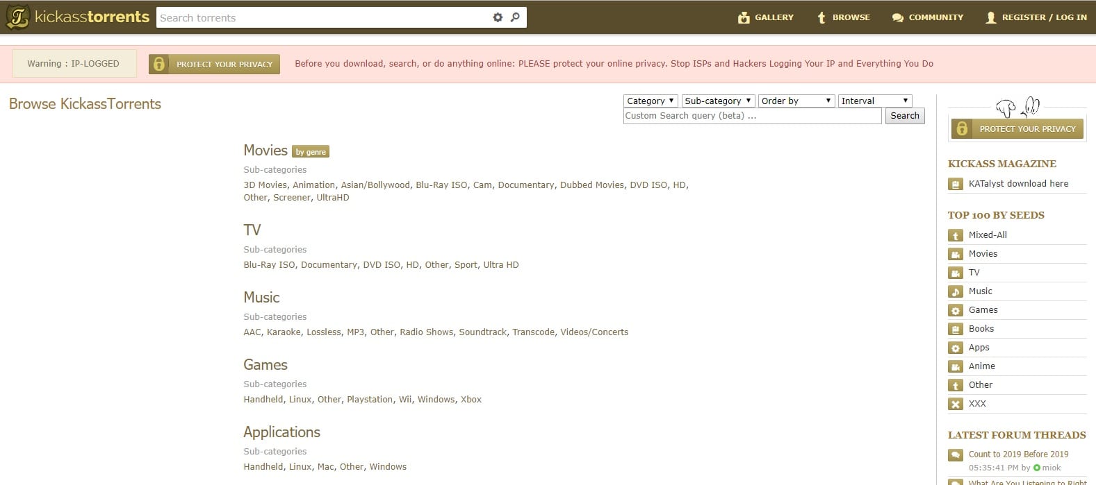The width and height of the screenshot is (1096, 485).
Task: Click the TV icon in Top 100 list
Action: click(x=956, y=273)
